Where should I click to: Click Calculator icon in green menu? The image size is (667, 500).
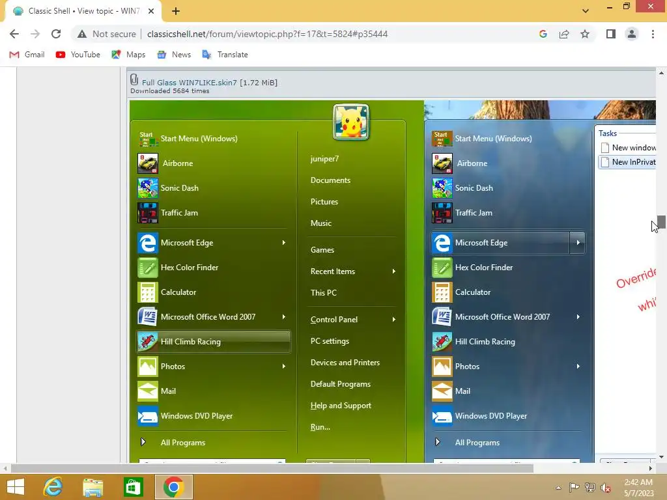pyautogui.click(x=148, y=292)
